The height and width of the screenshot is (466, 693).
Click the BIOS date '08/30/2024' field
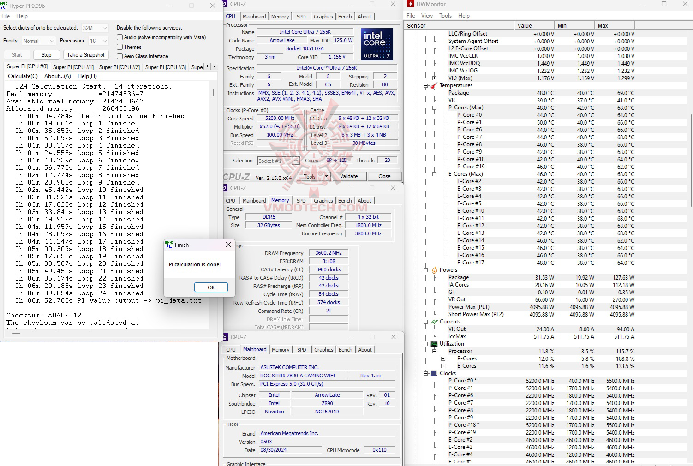pos(290,450)
